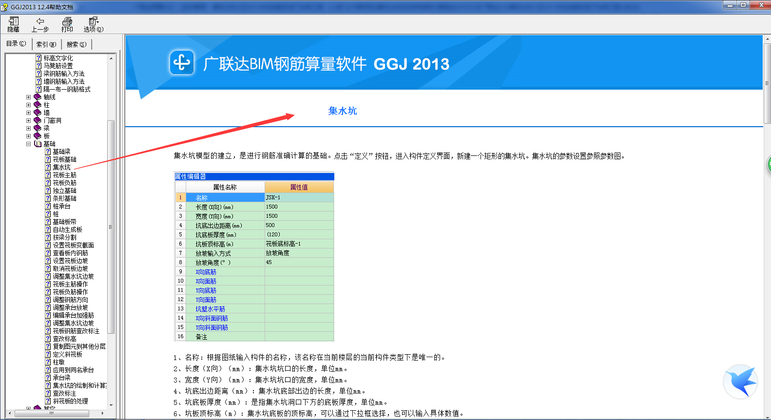Click the 放坡角度 value cell 45
771x420 pixels.
coord(299,262)
